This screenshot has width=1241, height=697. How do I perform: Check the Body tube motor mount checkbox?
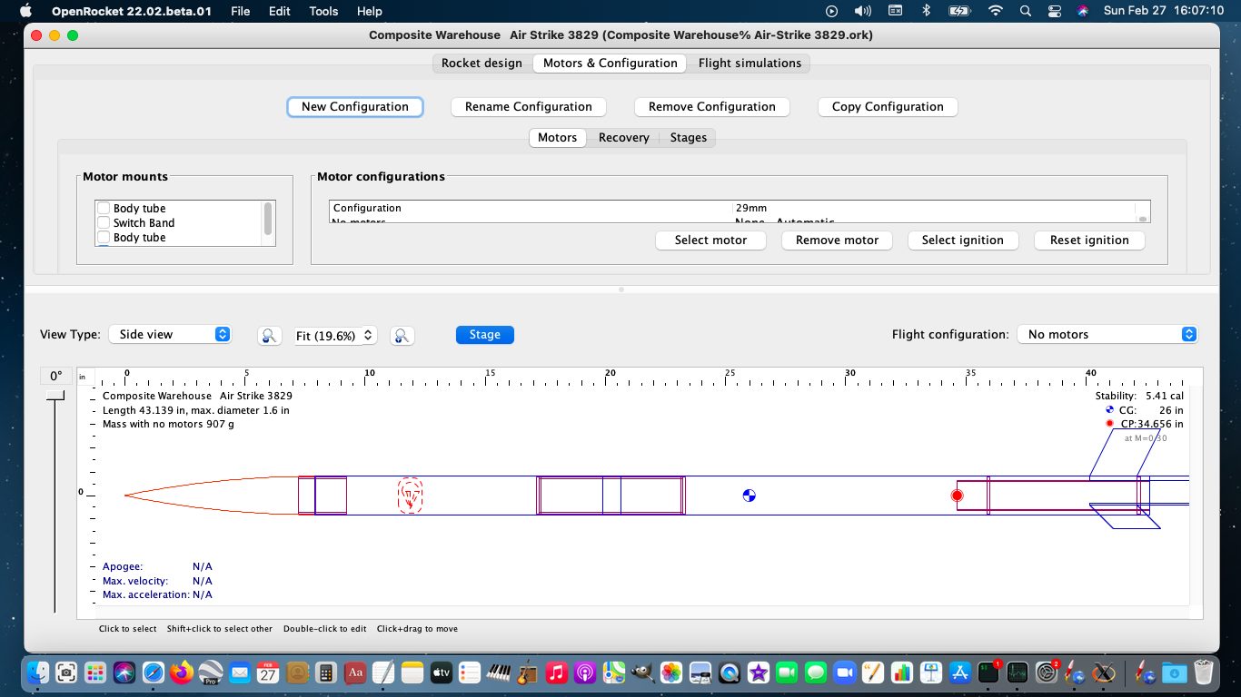[104, 208]
